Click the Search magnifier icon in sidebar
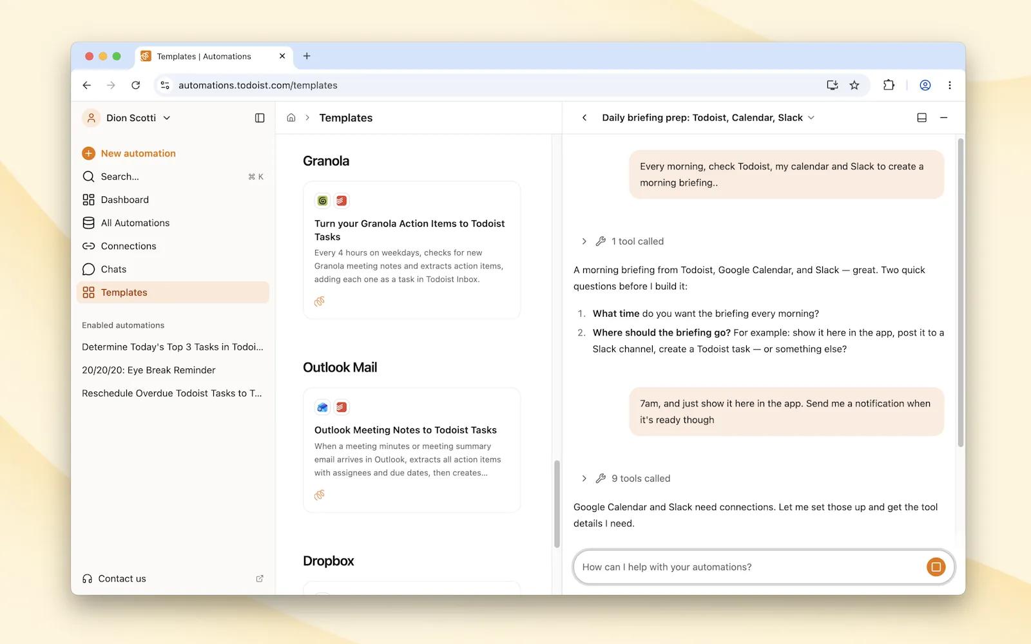Image resolution: width=1031 pixels, height=644 pixels. pos(89,176)
